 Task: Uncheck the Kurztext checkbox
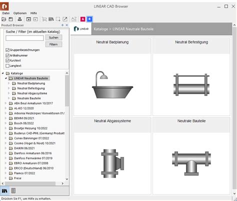tap(7, 60)
